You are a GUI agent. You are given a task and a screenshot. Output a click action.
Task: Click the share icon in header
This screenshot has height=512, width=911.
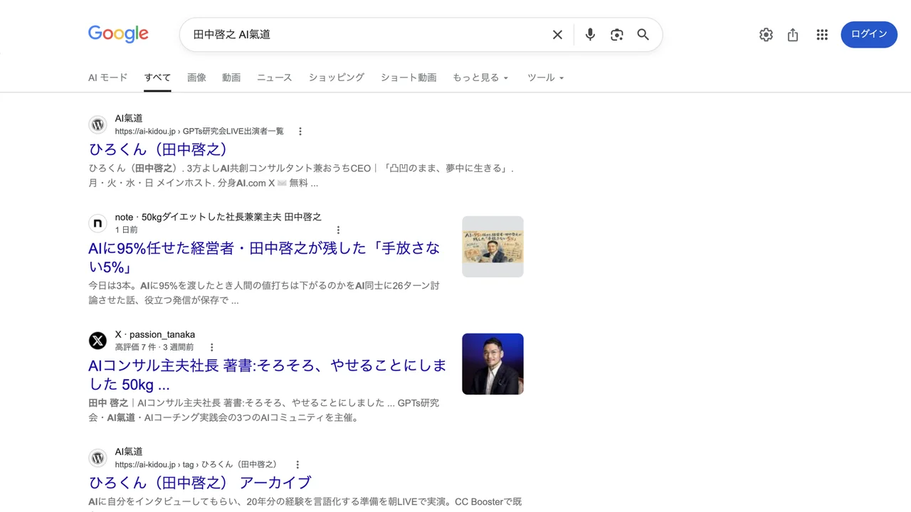[793, 35]
